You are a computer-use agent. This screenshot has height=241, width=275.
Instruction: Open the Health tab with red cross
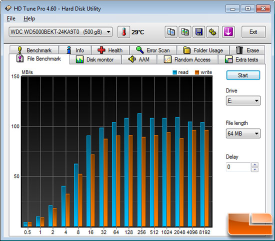click(x=110, y=50)
